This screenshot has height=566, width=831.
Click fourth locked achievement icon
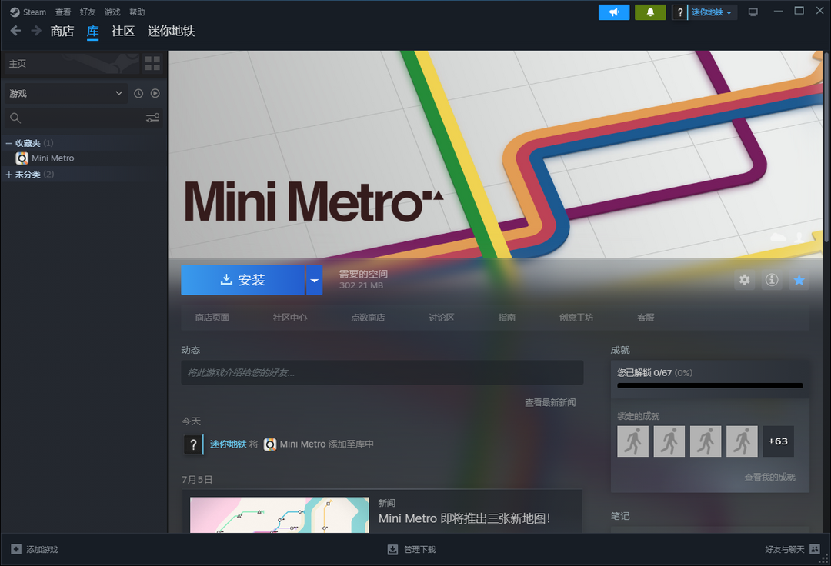click(x=742, y=441)
